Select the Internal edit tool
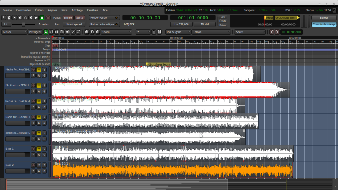 [79, 32]
